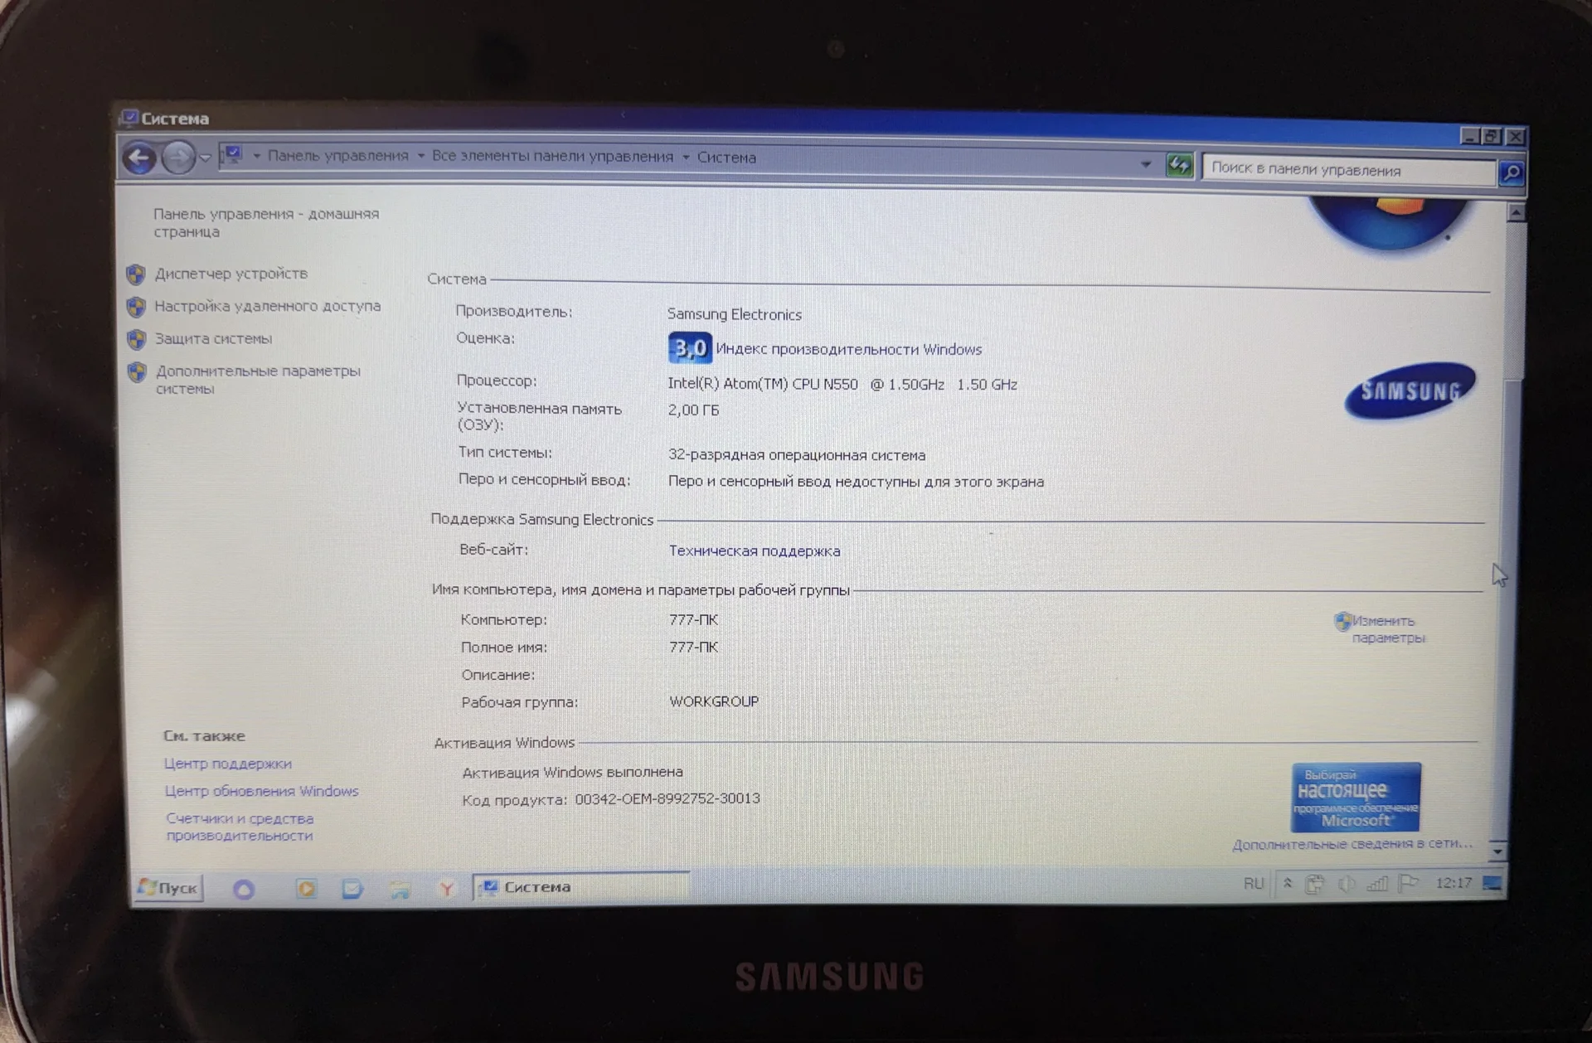Expand arrow before 'Система' breadcrumb
The height and width of the screenshot is (1043, 1592).
tap(686, 157)
